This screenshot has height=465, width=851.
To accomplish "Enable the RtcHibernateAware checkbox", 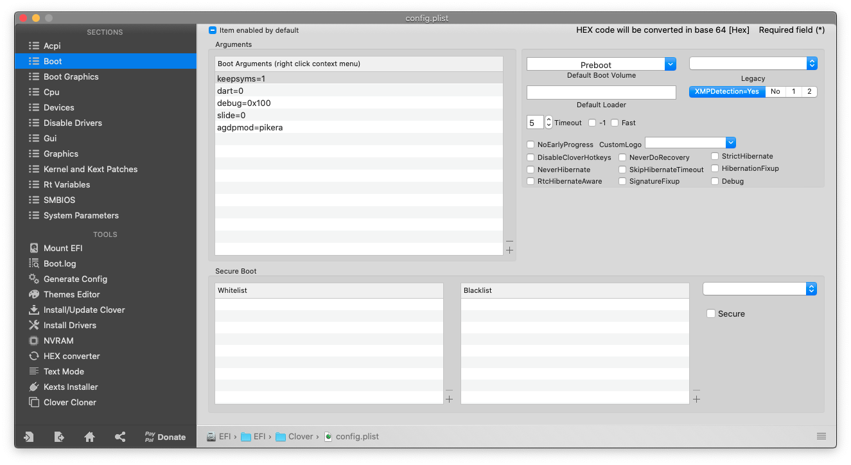I will click(x=531, y=181).
